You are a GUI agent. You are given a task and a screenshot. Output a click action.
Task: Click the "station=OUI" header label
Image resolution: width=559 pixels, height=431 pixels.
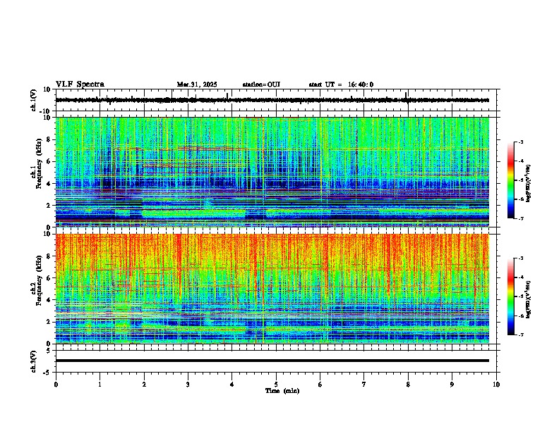pyautogui.click(x=261, y=85)
